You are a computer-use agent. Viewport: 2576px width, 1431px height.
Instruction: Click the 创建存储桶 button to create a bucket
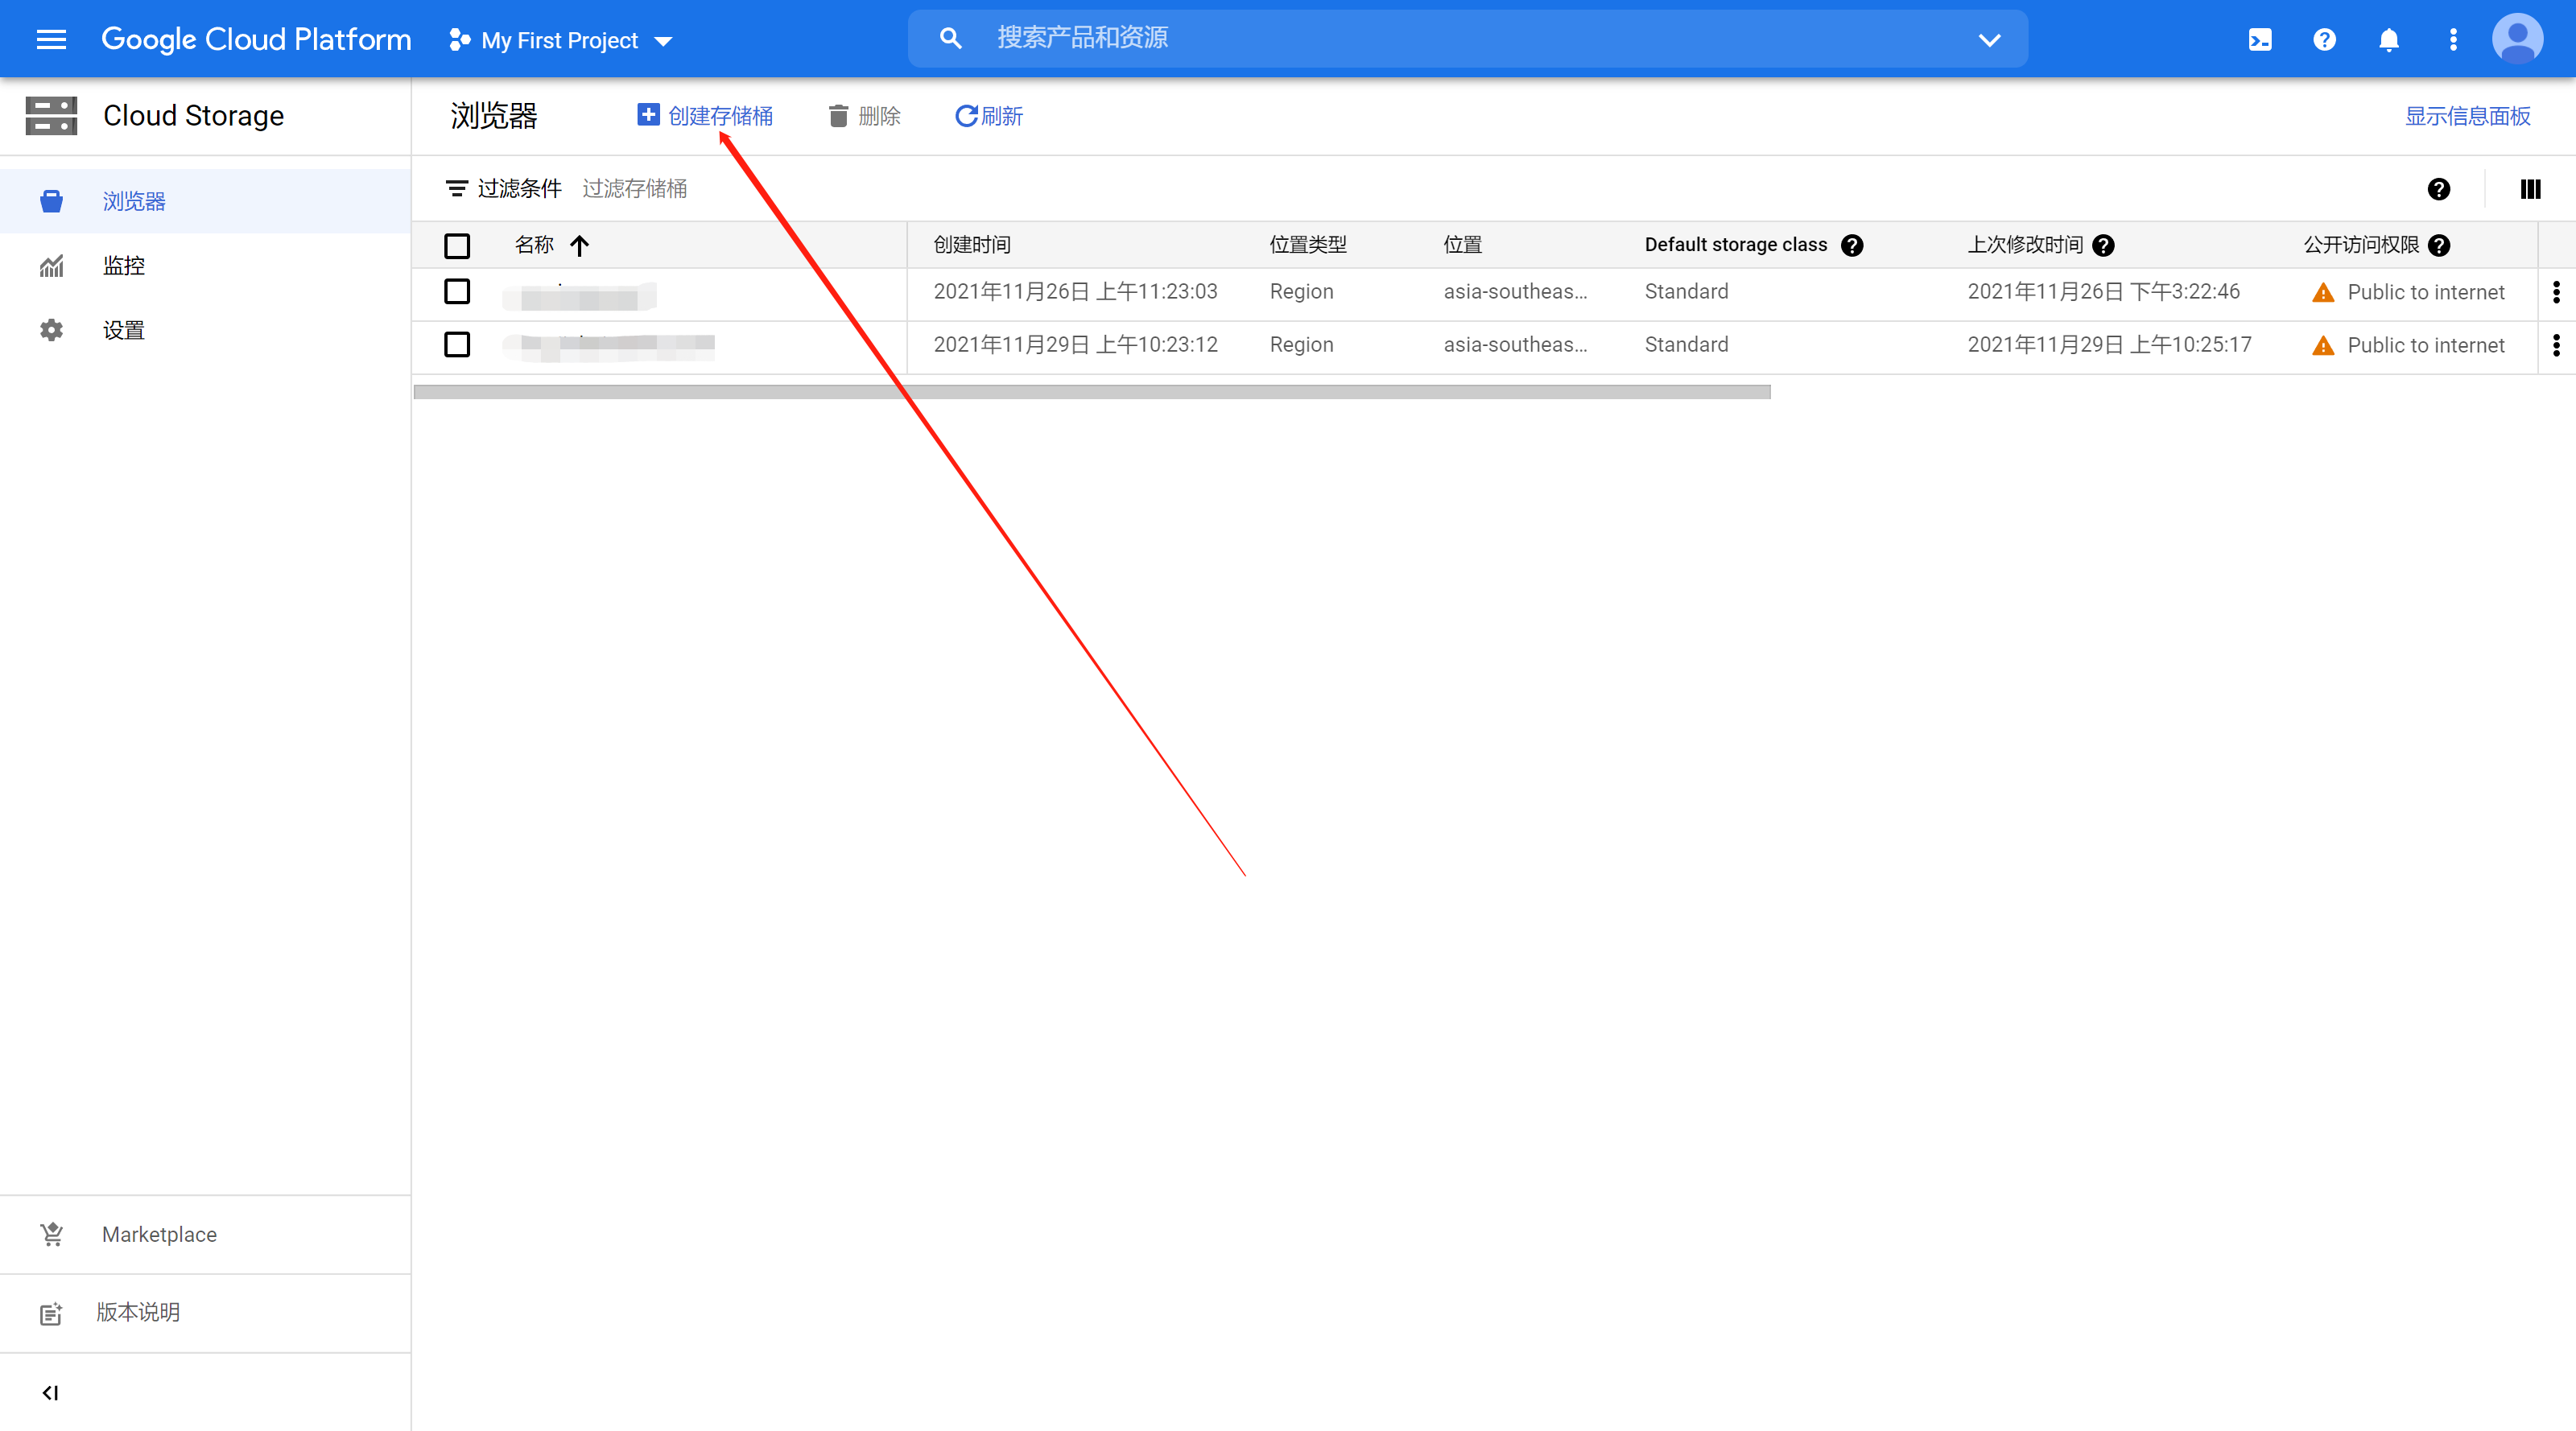coord(706,115)
